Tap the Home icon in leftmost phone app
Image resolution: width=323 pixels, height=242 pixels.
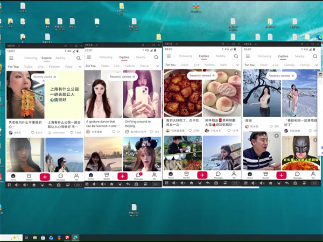point(13,177)
